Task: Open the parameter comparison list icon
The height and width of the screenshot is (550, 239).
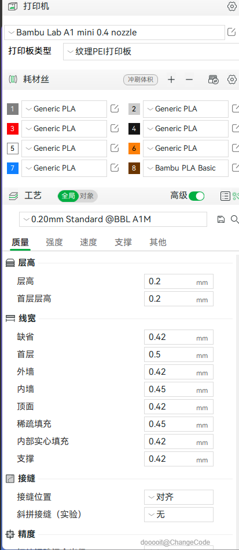Action: point(225,196)
